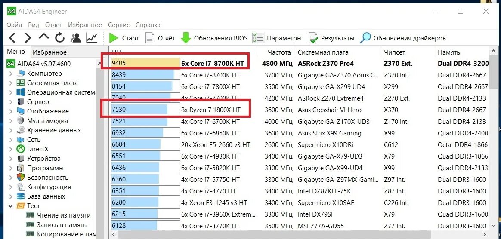The width and height of the screenshot is (501, 239).
Task: Select the 9405 score bar of i7-8700K
Action: click(x=146, y=64)
